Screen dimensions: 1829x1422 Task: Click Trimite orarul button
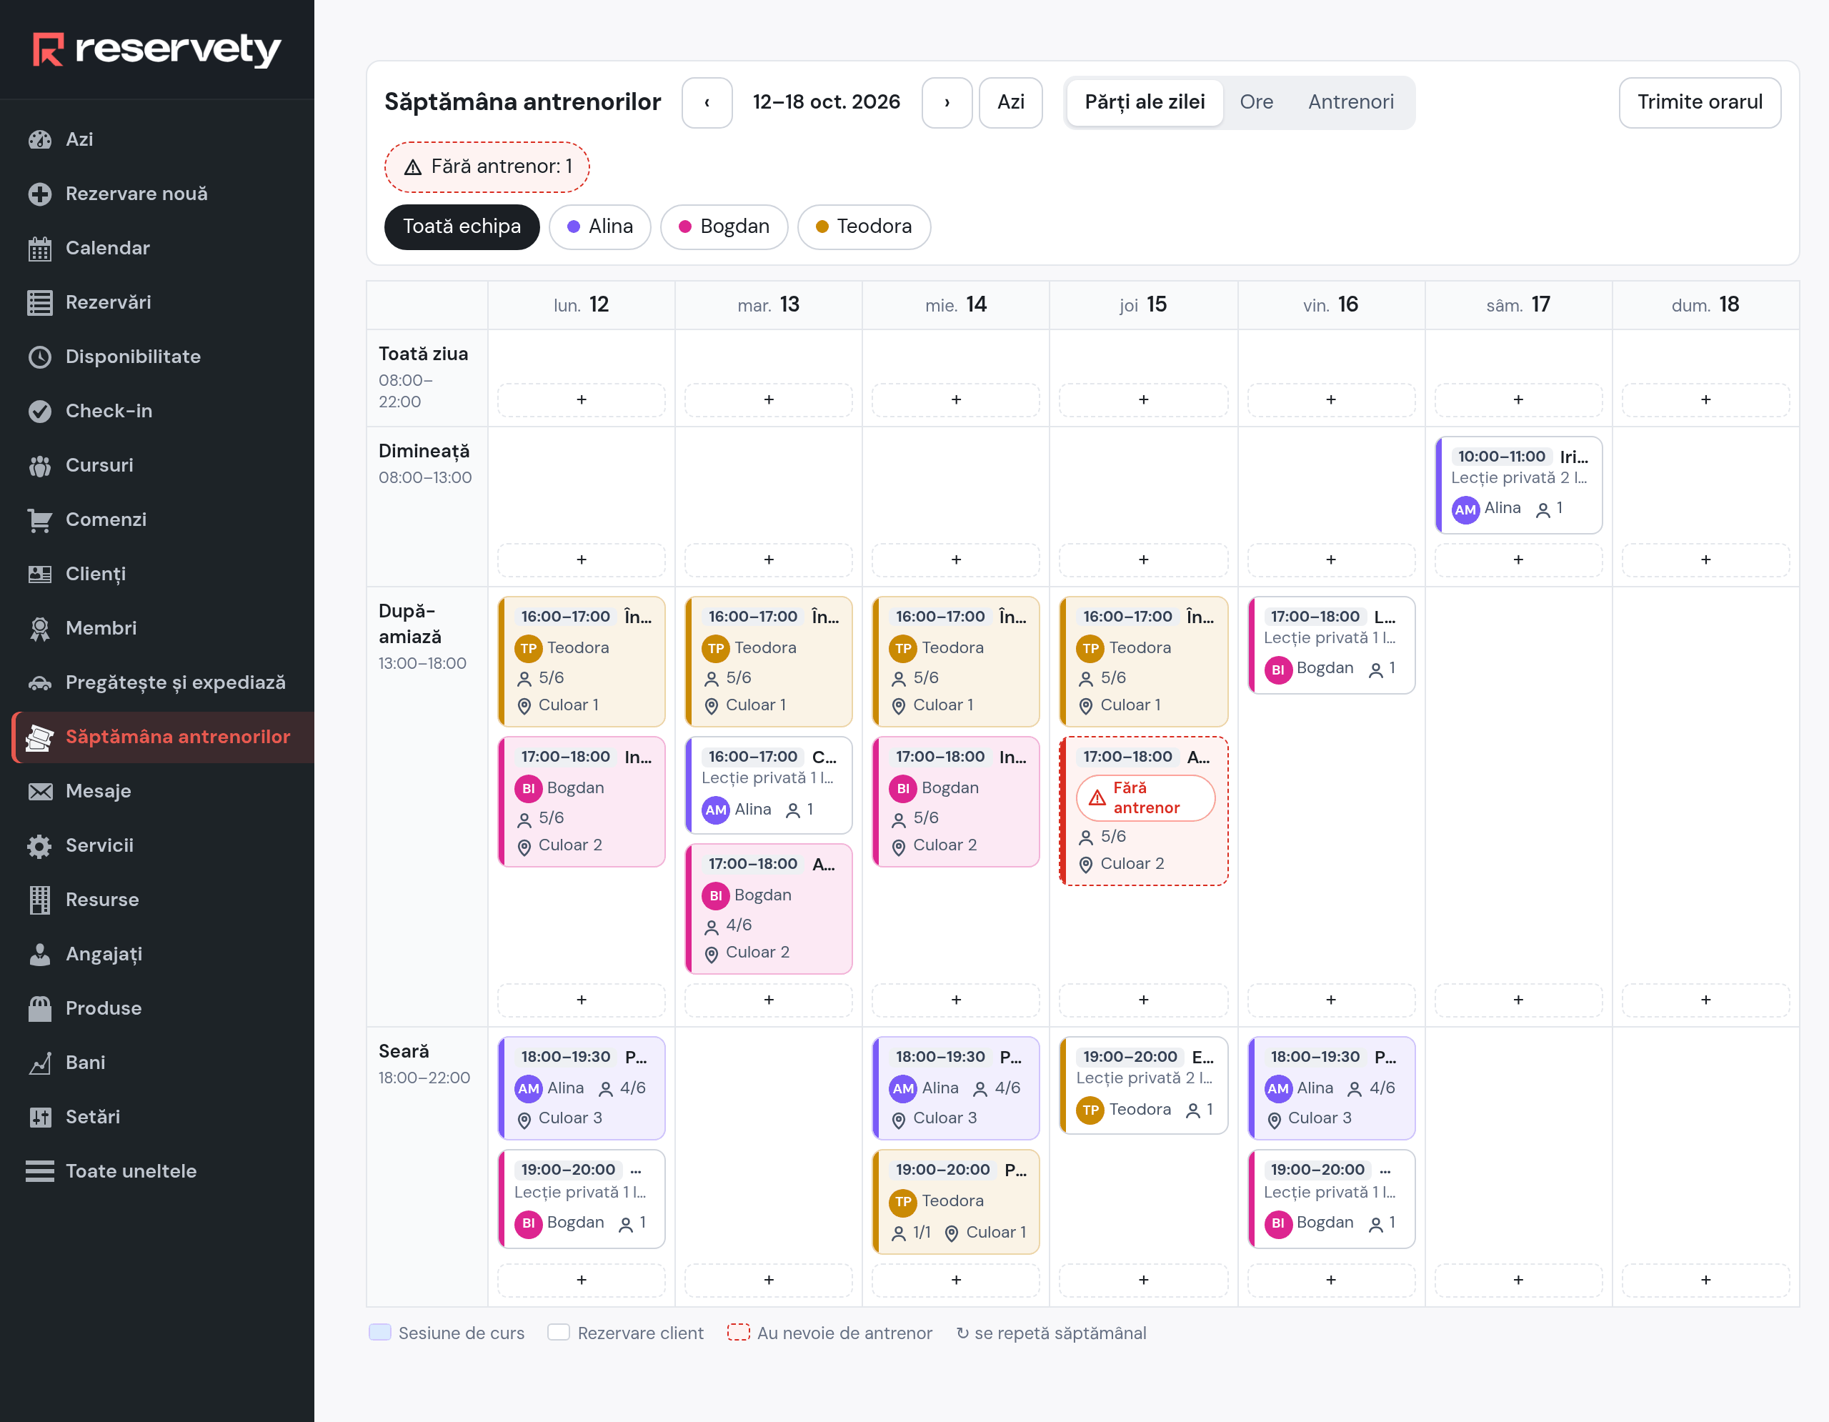1699,103
